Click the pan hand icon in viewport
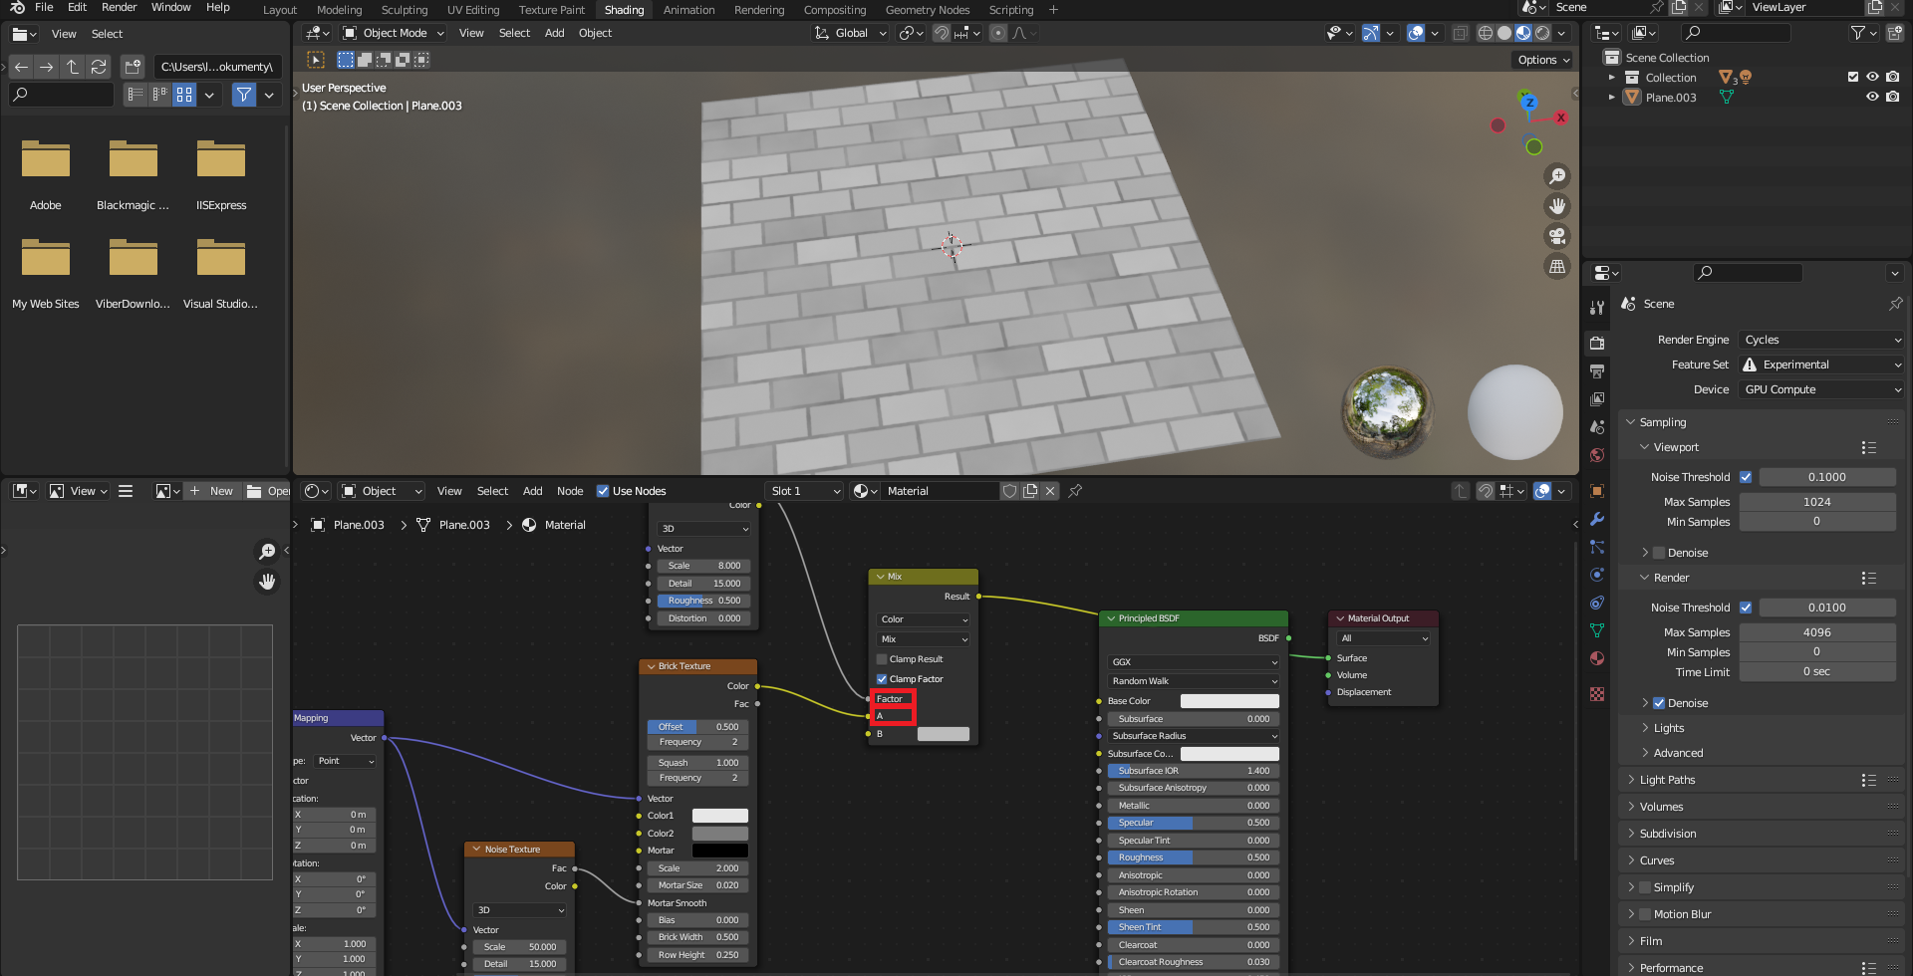This screenshot has width=1913, height=976. (1556, 206)
